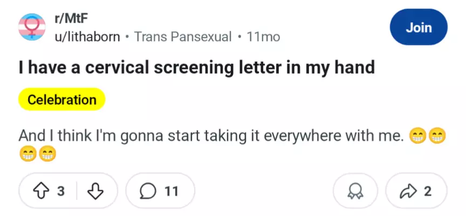Screen dimensions: 466x216
Task: Open the 11 comments count
Action: click(171, 191)
